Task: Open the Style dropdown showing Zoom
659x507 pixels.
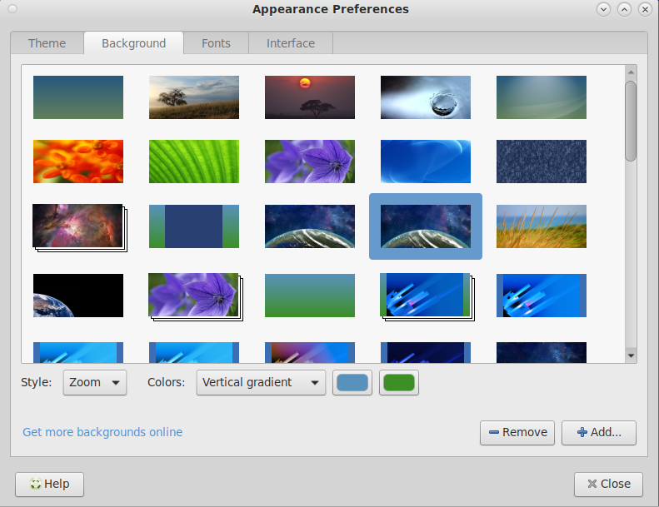Action: pos(95,383)
